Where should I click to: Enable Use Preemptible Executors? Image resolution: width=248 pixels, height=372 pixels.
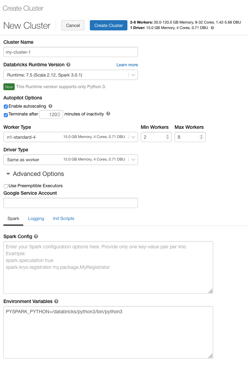tap(6, 186)
